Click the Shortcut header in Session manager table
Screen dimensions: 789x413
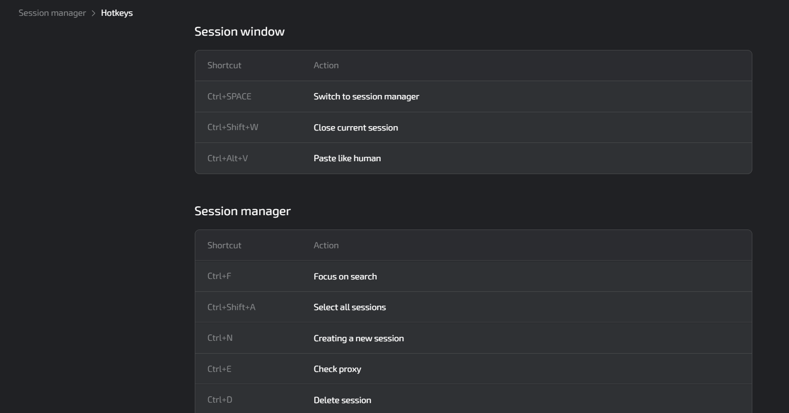(224, 245)
